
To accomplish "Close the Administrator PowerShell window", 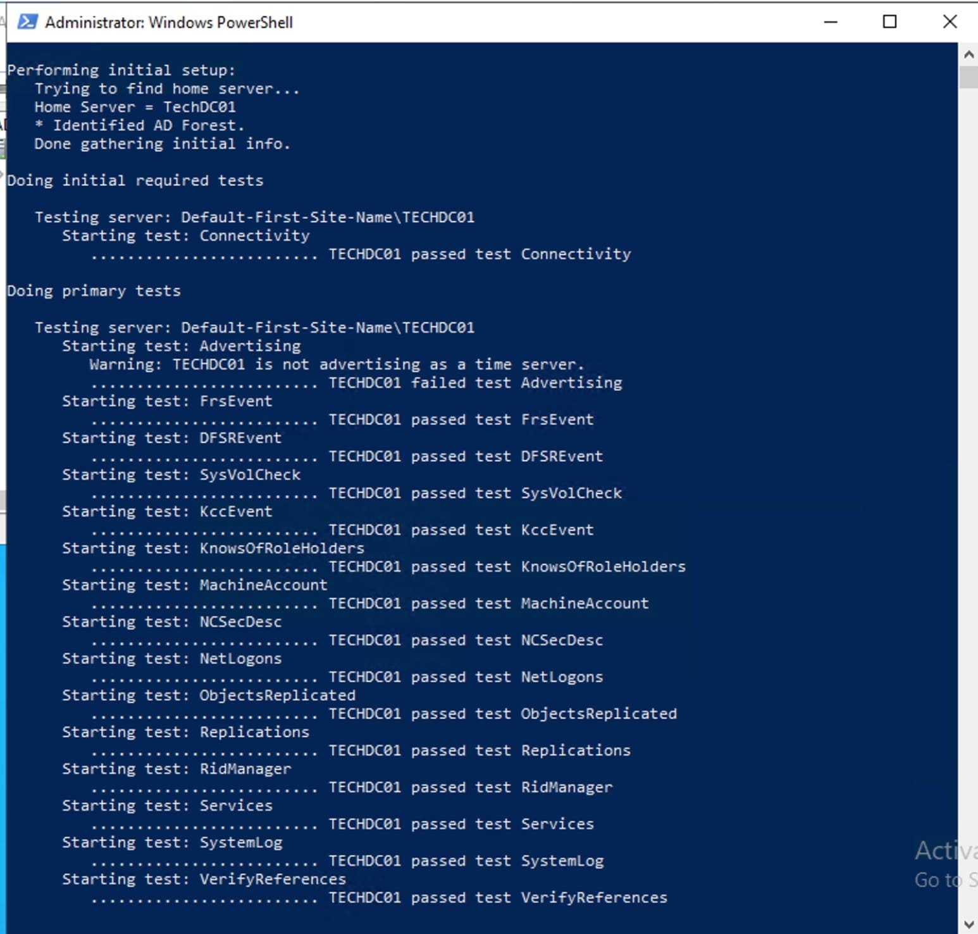I will [950, 22].
